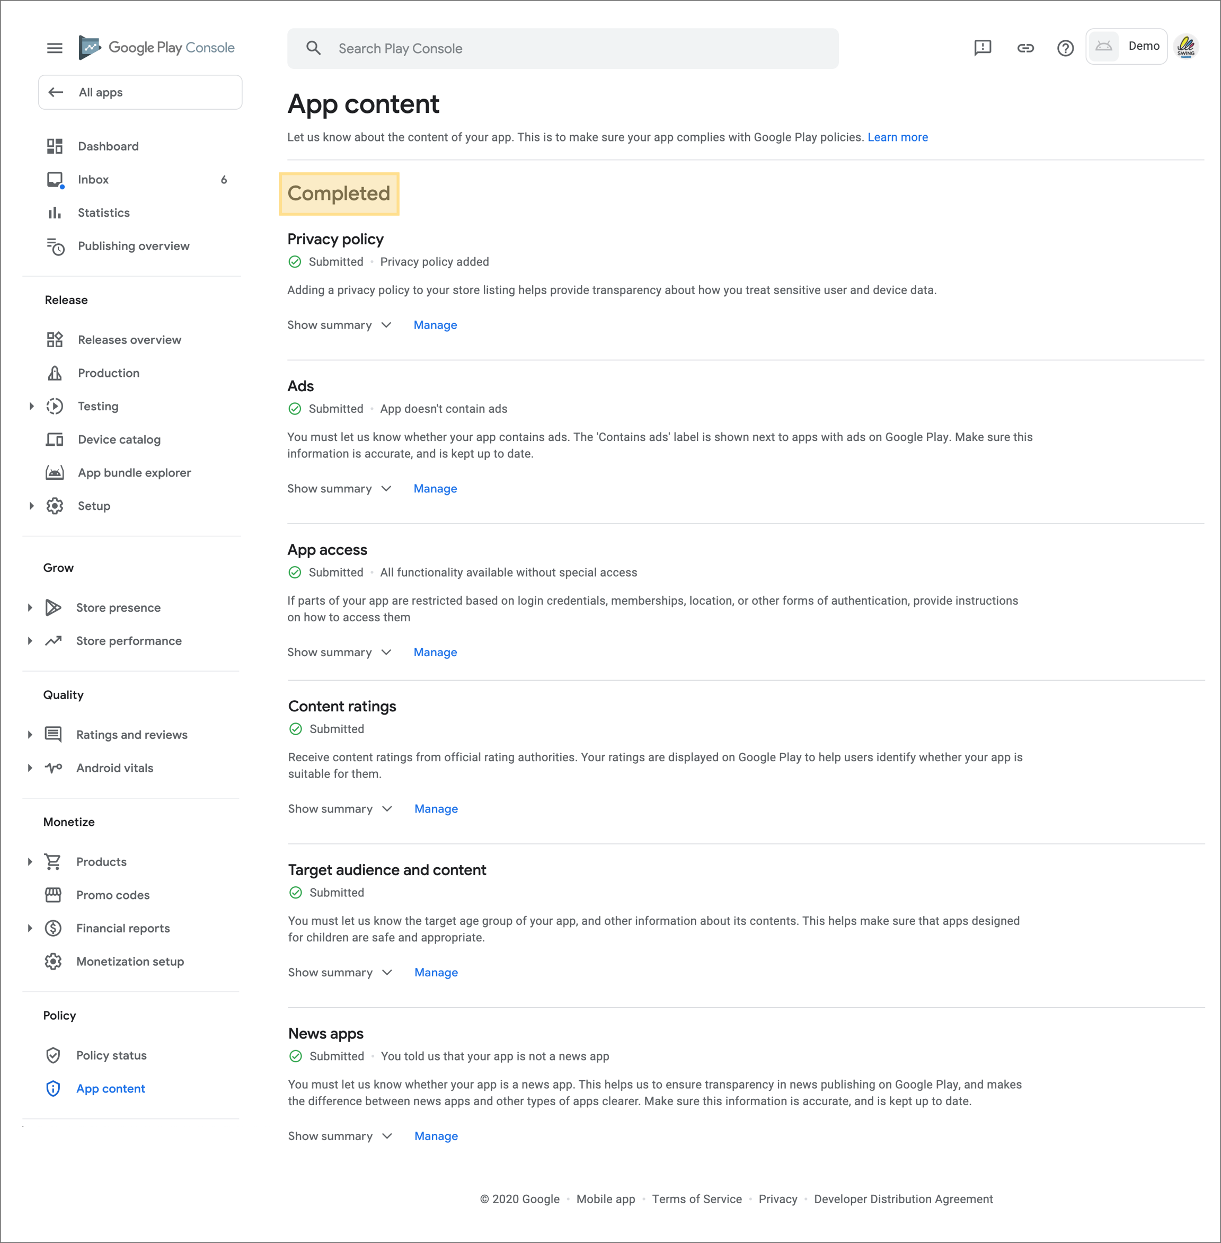Click Manage under the Ads section
The width and height of the screenshot is (1221, 1243).
pyautogui.click(x=435, y=489)
